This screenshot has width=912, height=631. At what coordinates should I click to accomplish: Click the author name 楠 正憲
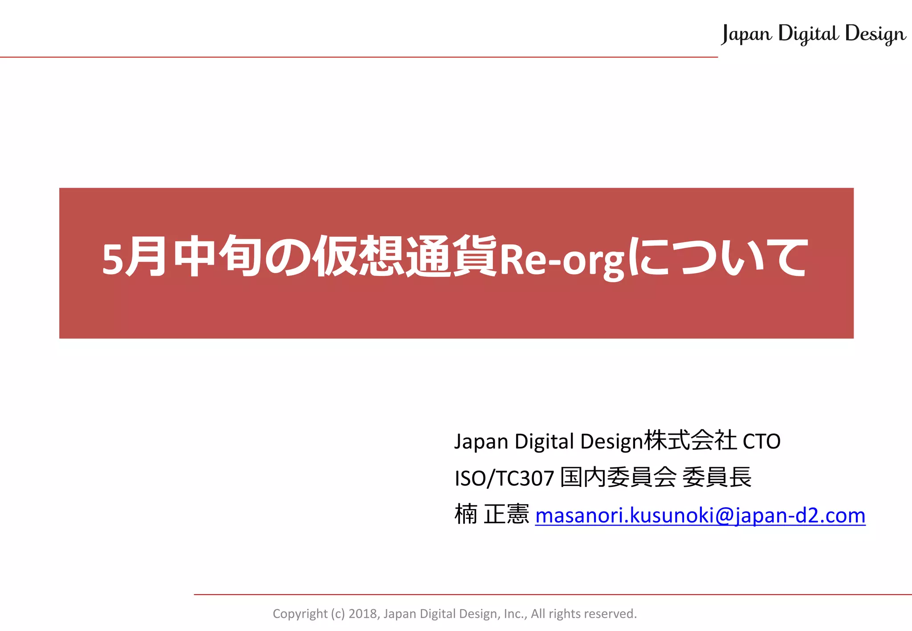(x=492, y=515)
